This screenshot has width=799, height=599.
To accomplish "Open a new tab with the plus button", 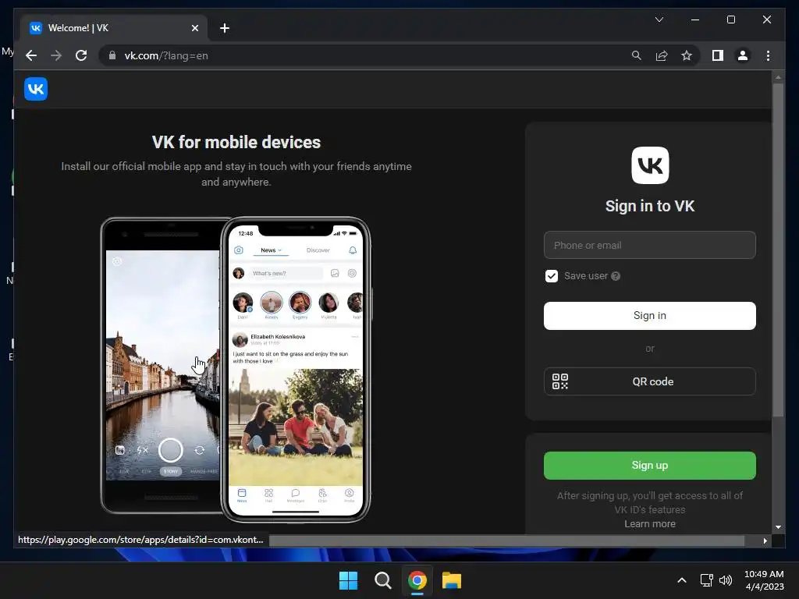I will tap(224, 28).
